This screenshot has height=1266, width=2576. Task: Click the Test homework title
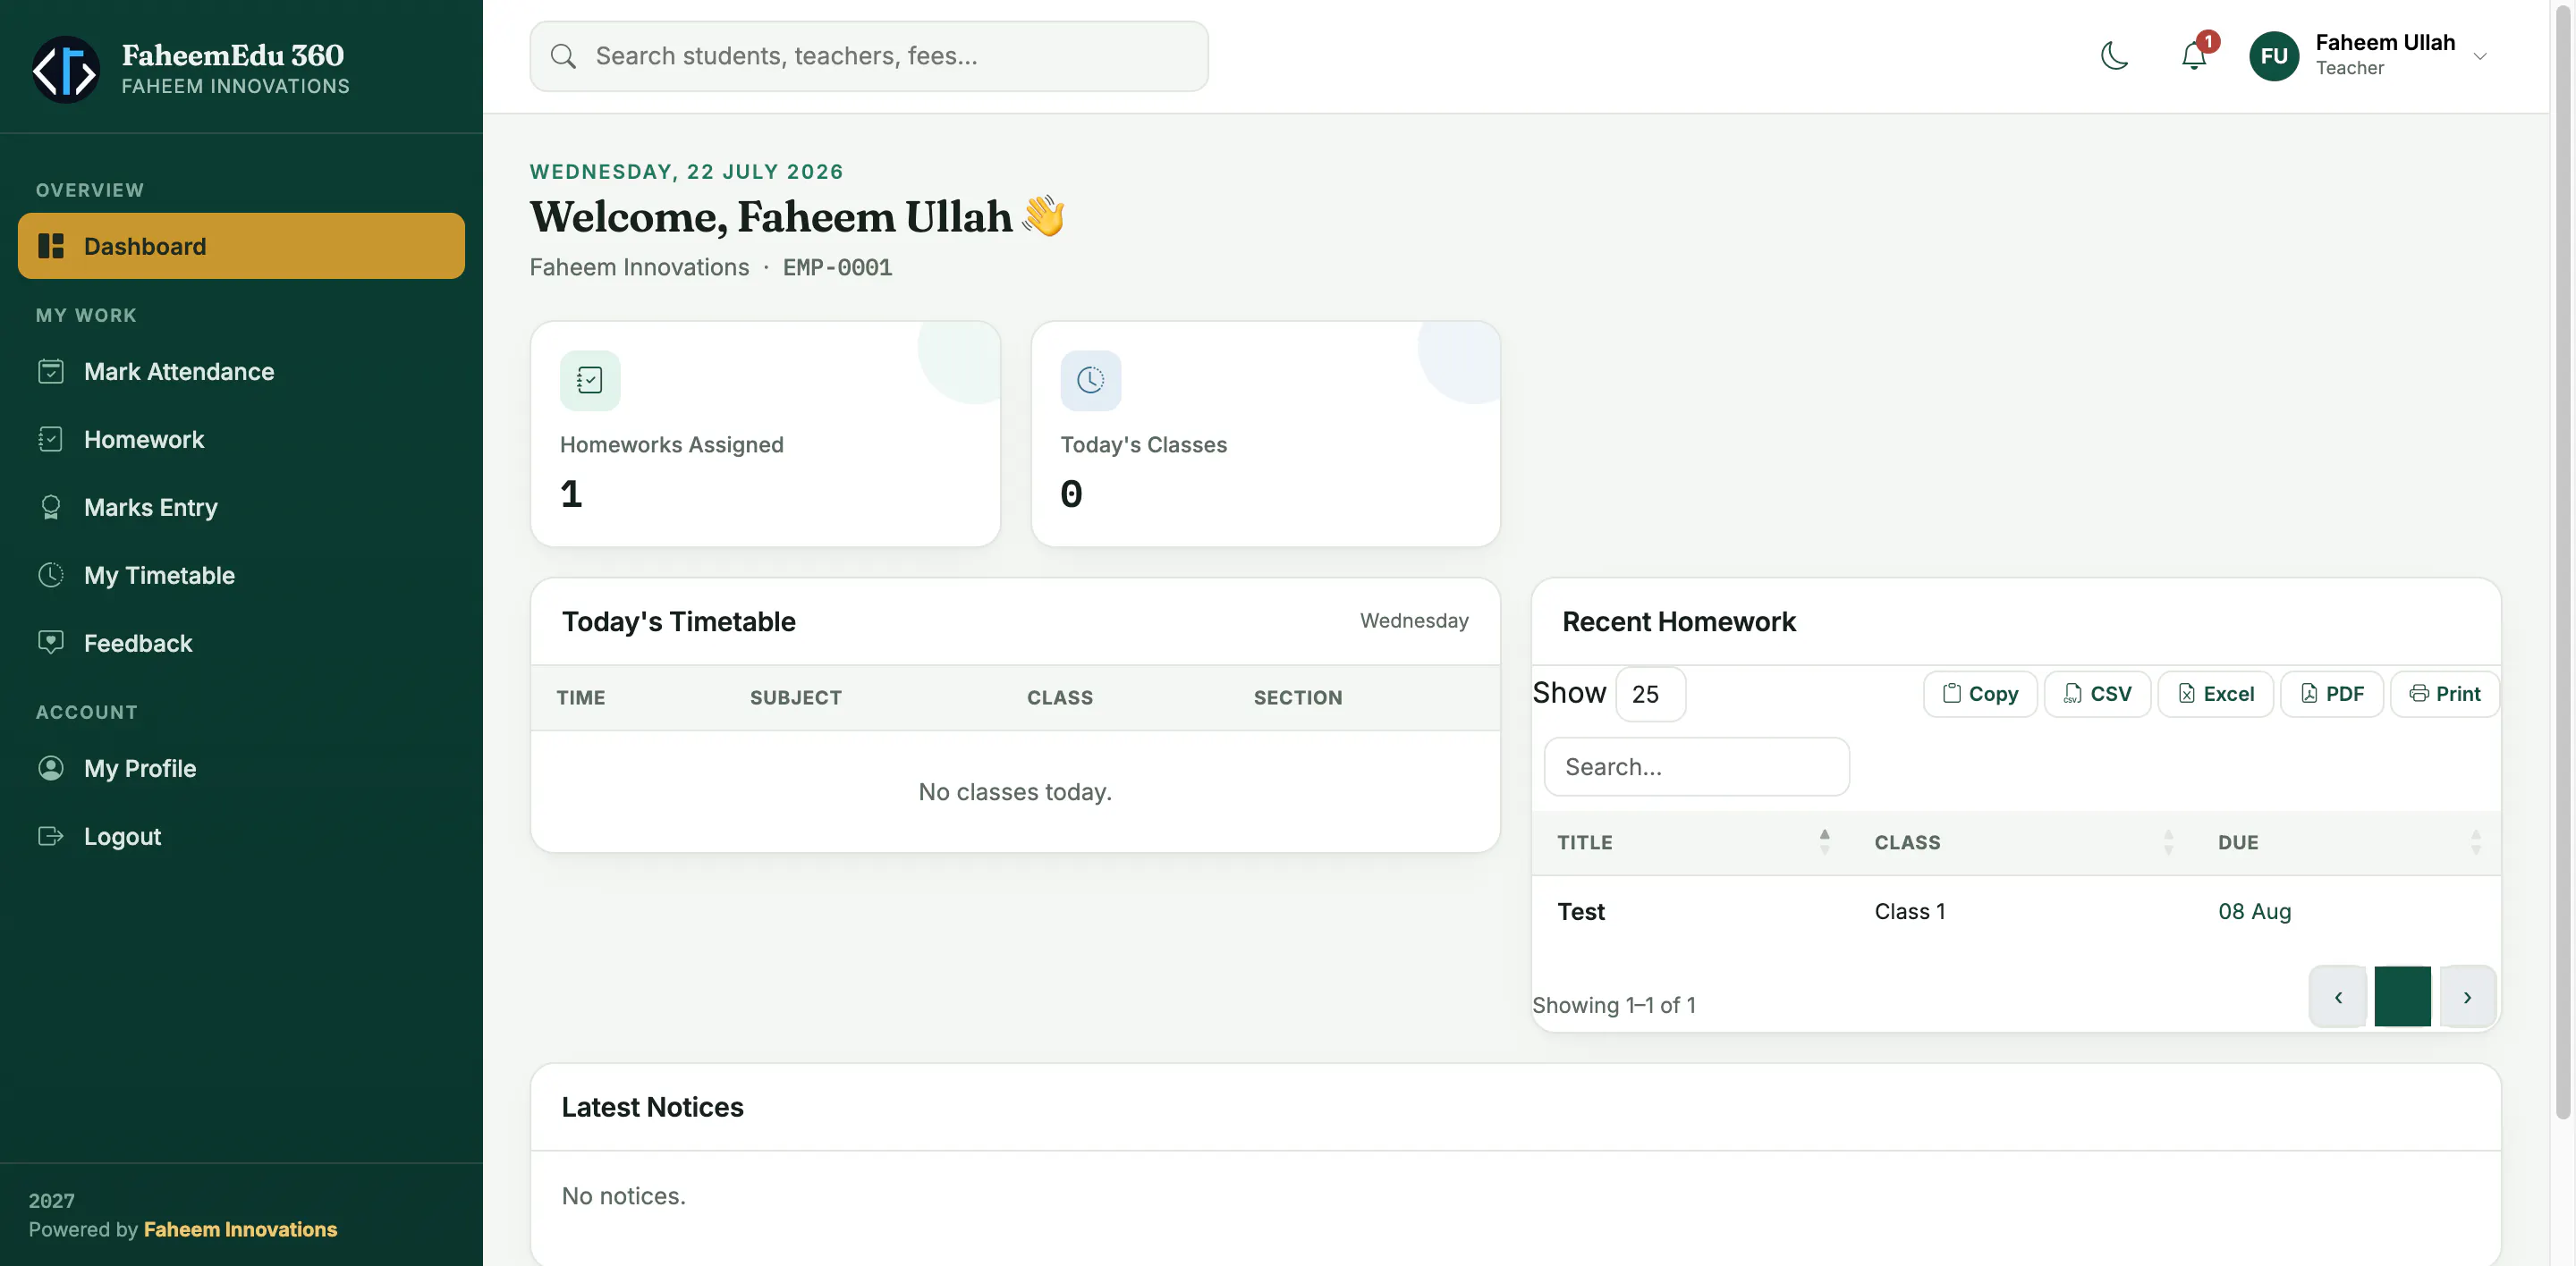[1581, 911]
